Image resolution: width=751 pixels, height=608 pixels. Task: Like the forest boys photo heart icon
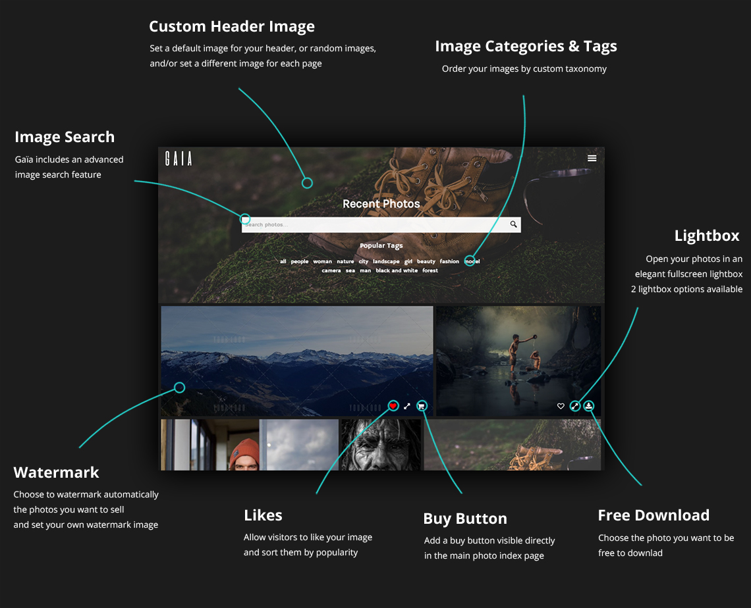(561, 406)
